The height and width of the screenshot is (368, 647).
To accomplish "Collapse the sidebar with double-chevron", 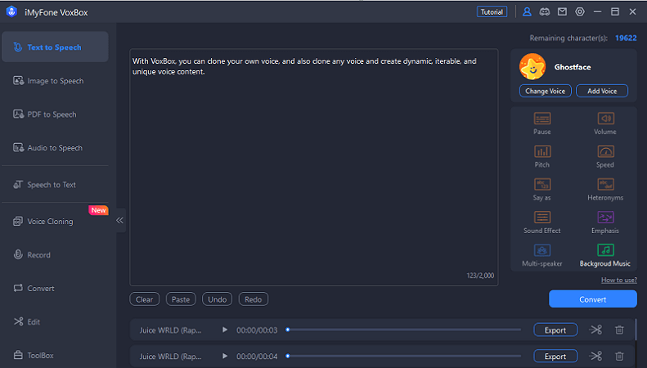I will click(x=119, y=220).
